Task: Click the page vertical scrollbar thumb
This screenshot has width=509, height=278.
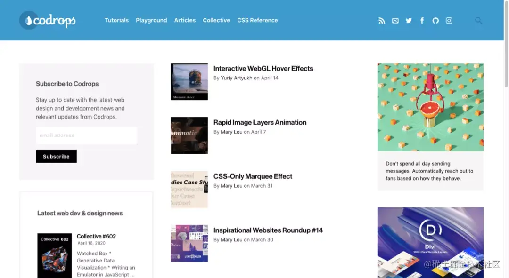Action: click(x=506, y=44)
